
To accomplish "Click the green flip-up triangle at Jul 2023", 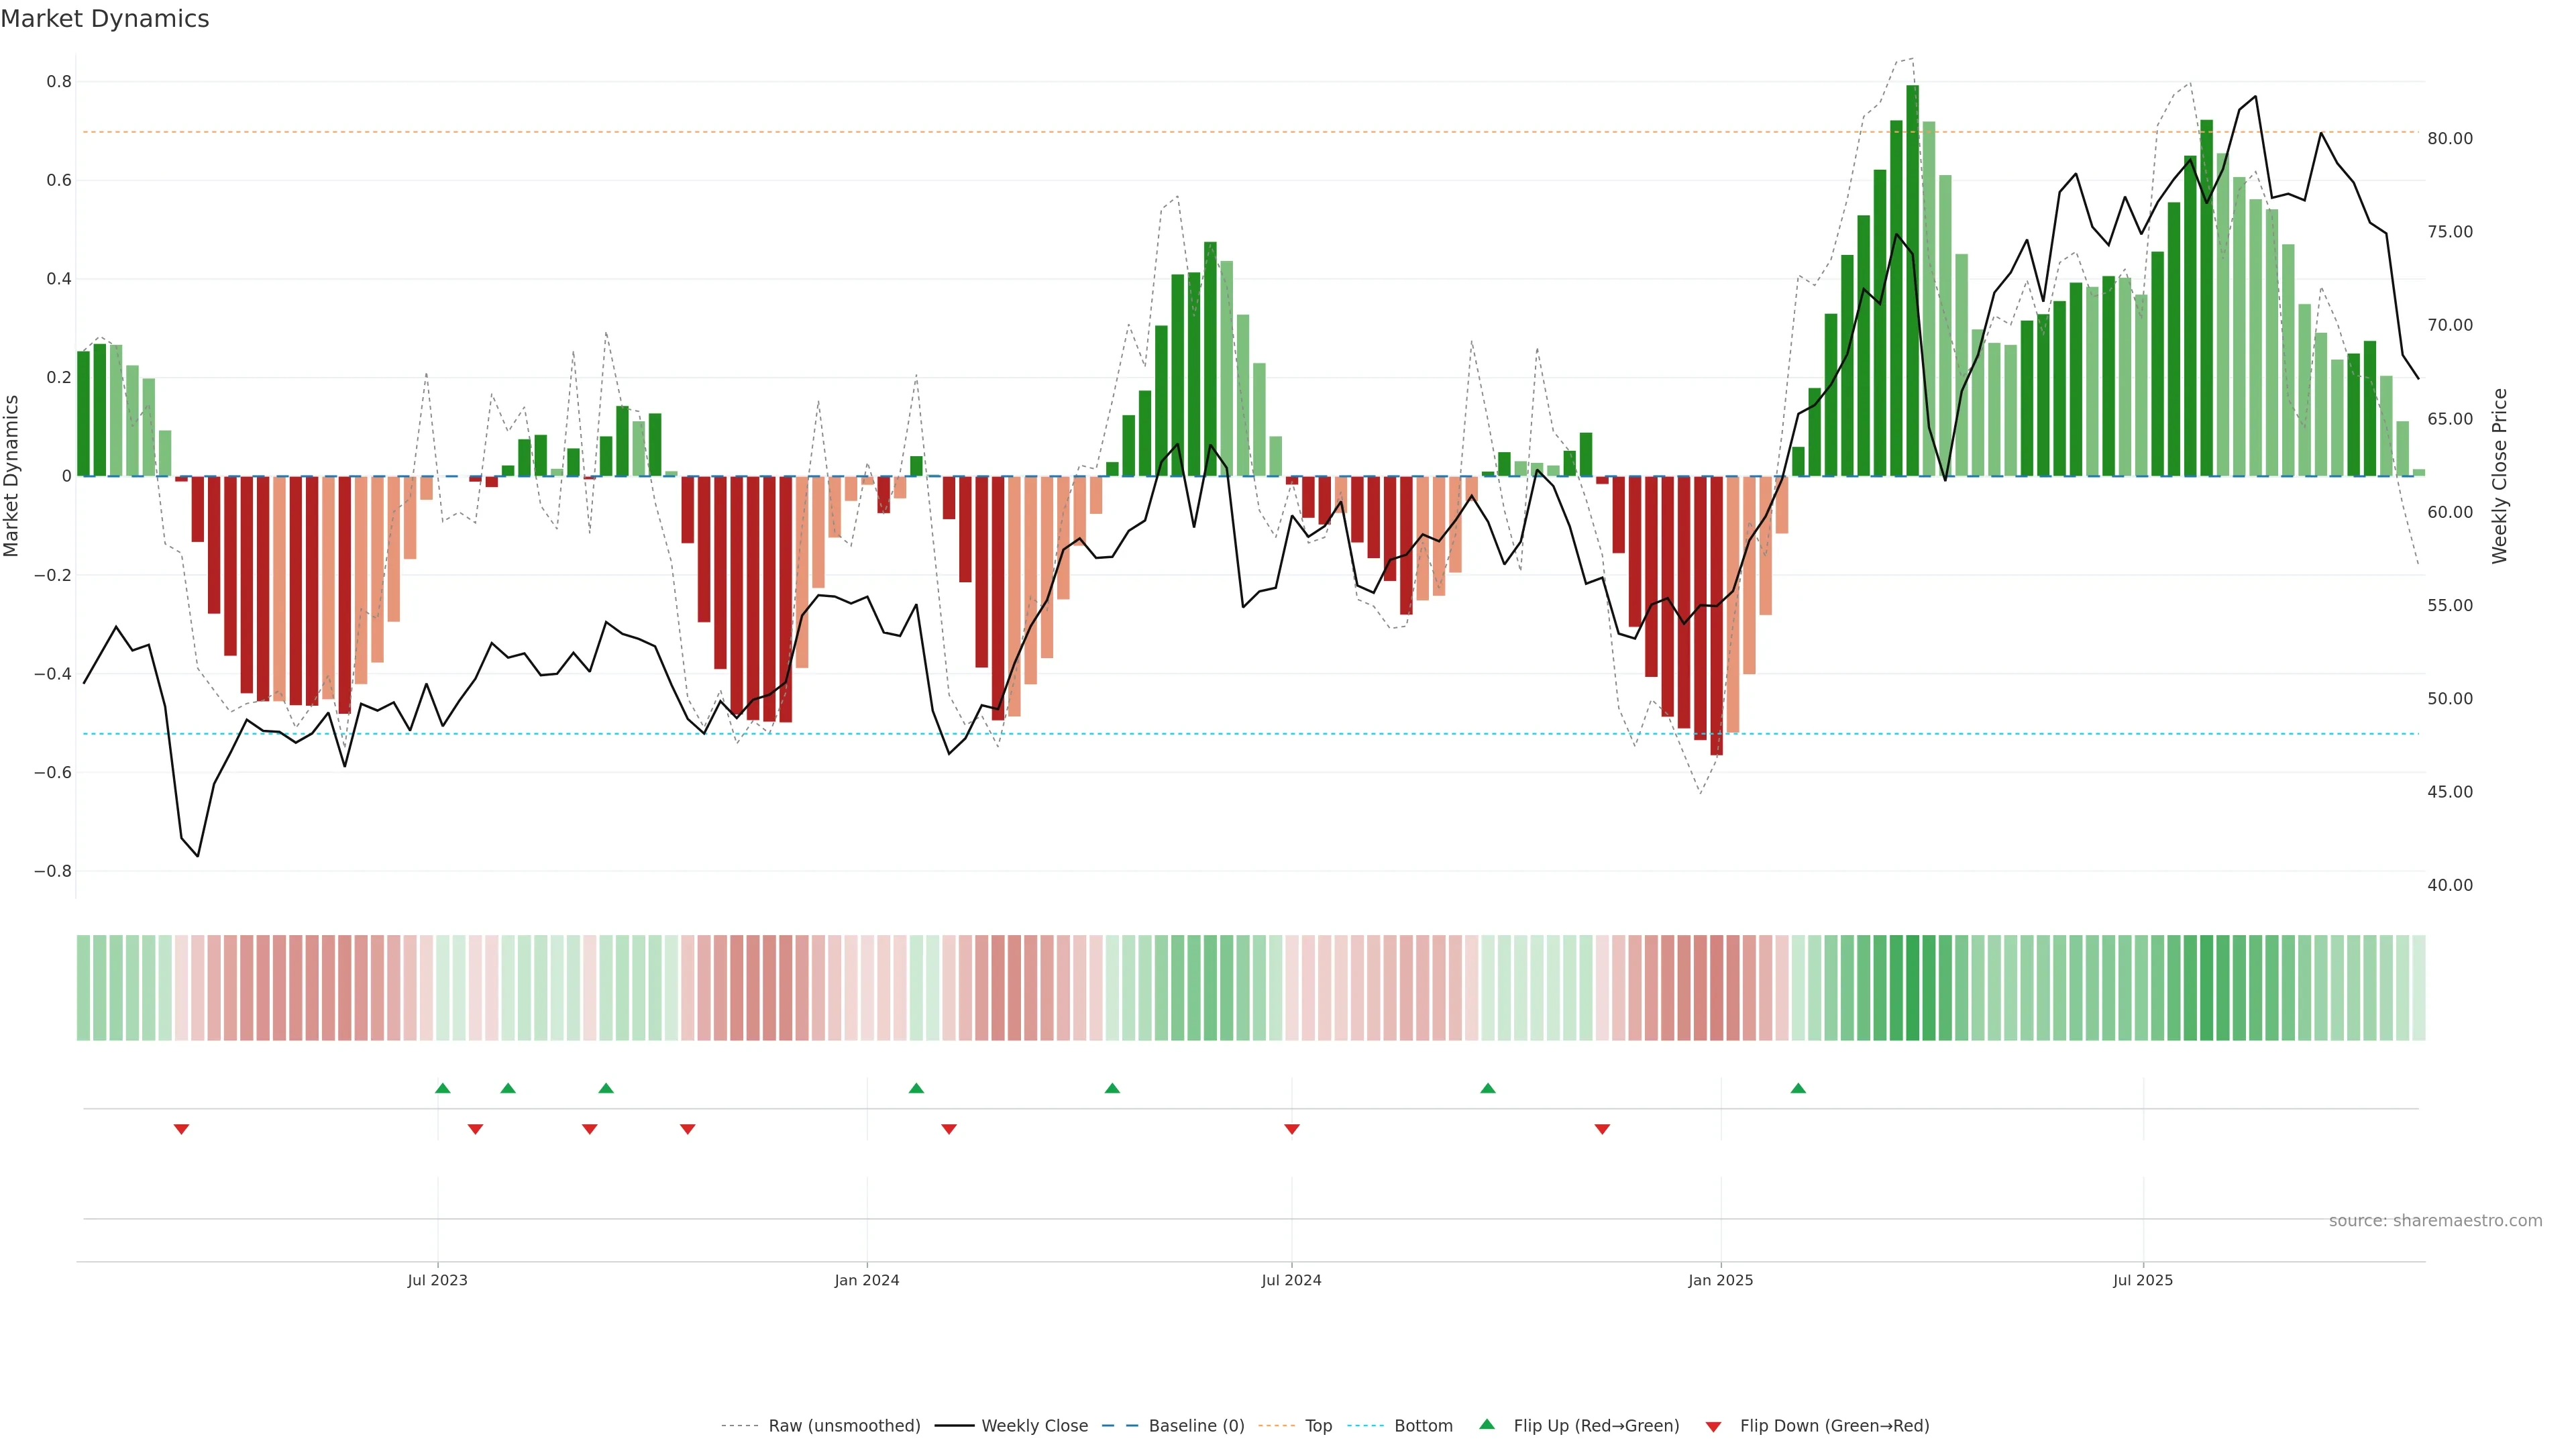I will click(x=443, y=1088).
